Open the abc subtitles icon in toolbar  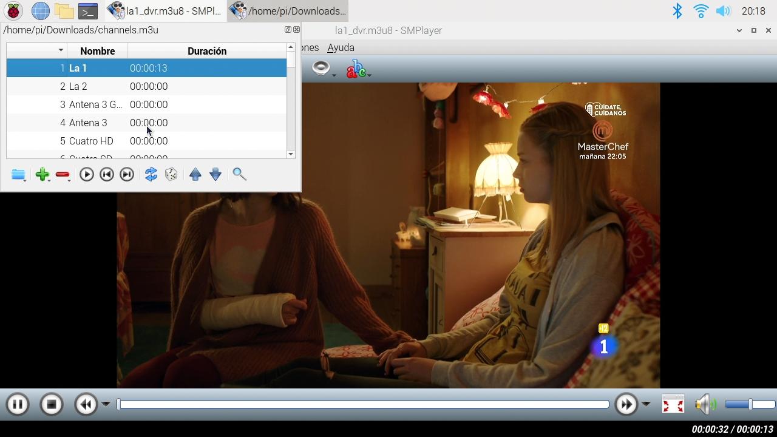point(355,69)
